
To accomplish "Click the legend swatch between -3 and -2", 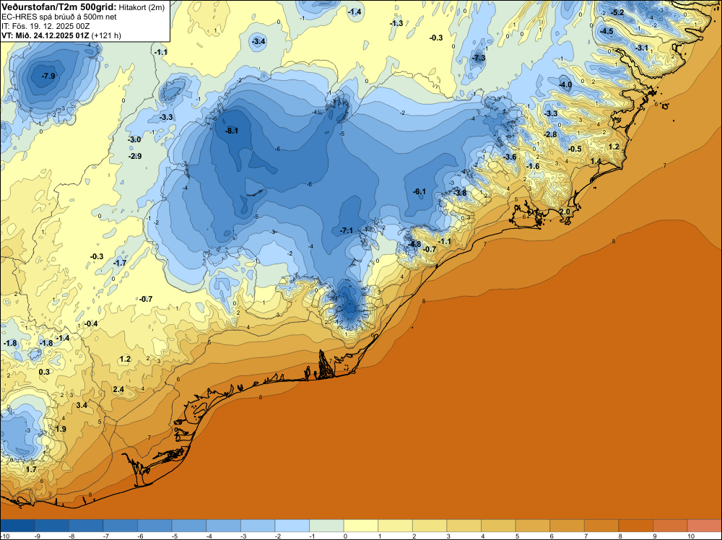I will pyautogui.click(x=258, y=526).
